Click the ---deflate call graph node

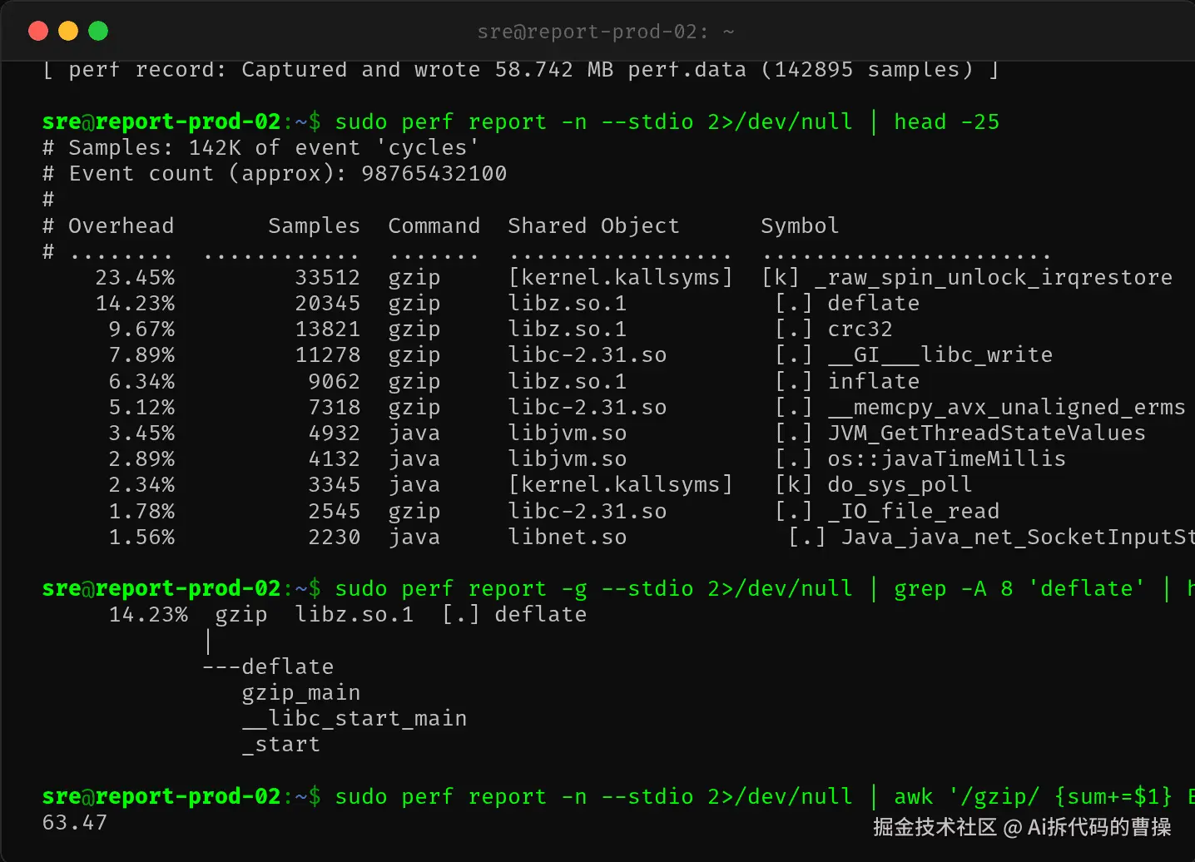pyautogui.click(x=268, y=666)
